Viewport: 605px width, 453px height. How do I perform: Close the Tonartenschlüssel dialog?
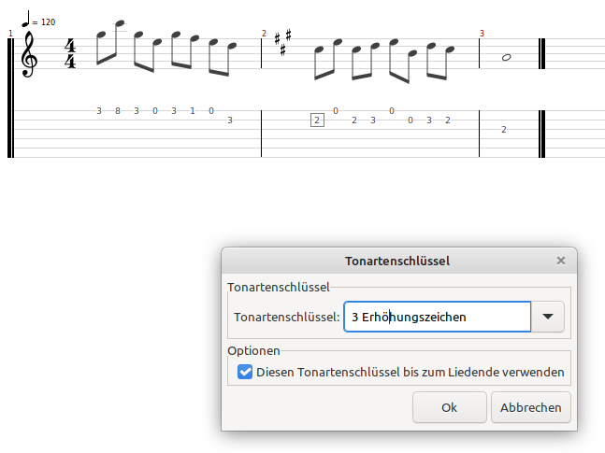point(561,261)
